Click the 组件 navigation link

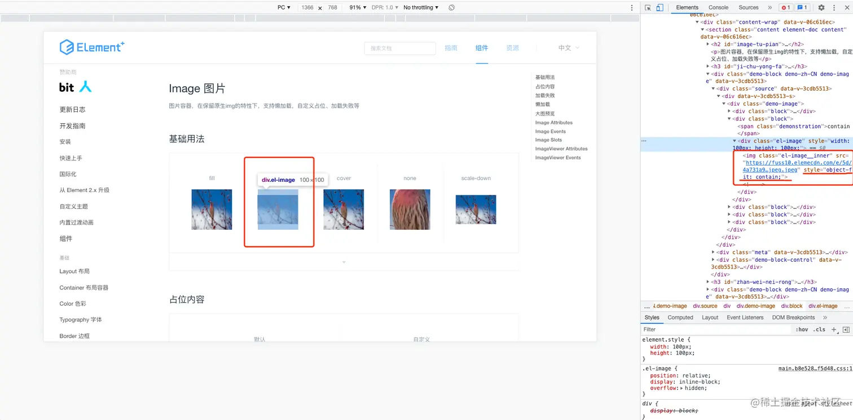482,48
